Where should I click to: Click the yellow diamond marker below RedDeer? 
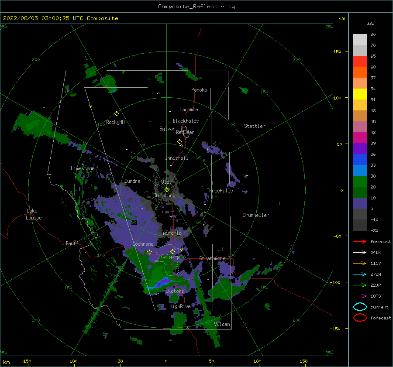click(x=180, y=142)
